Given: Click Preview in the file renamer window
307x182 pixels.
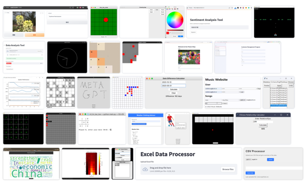Looking at the screenshot, I should (267, 86).
